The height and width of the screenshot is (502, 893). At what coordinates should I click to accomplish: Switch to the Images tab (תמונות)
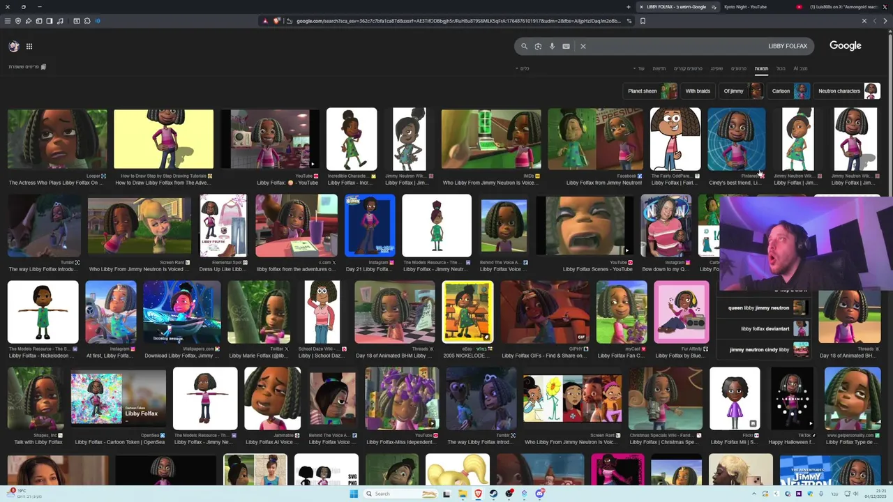(761, 68)
